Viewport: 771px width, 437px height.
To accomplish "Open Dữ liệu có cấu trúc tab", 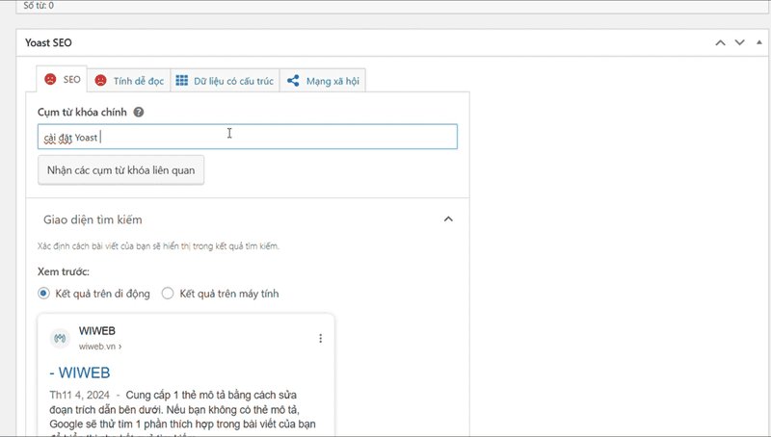I will 225,81.
